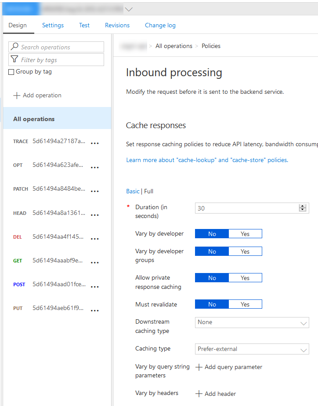This screenshot has height=406, width=318.
Task: Expand the Downstream caching type dropdown
Action: pos(304,323)
